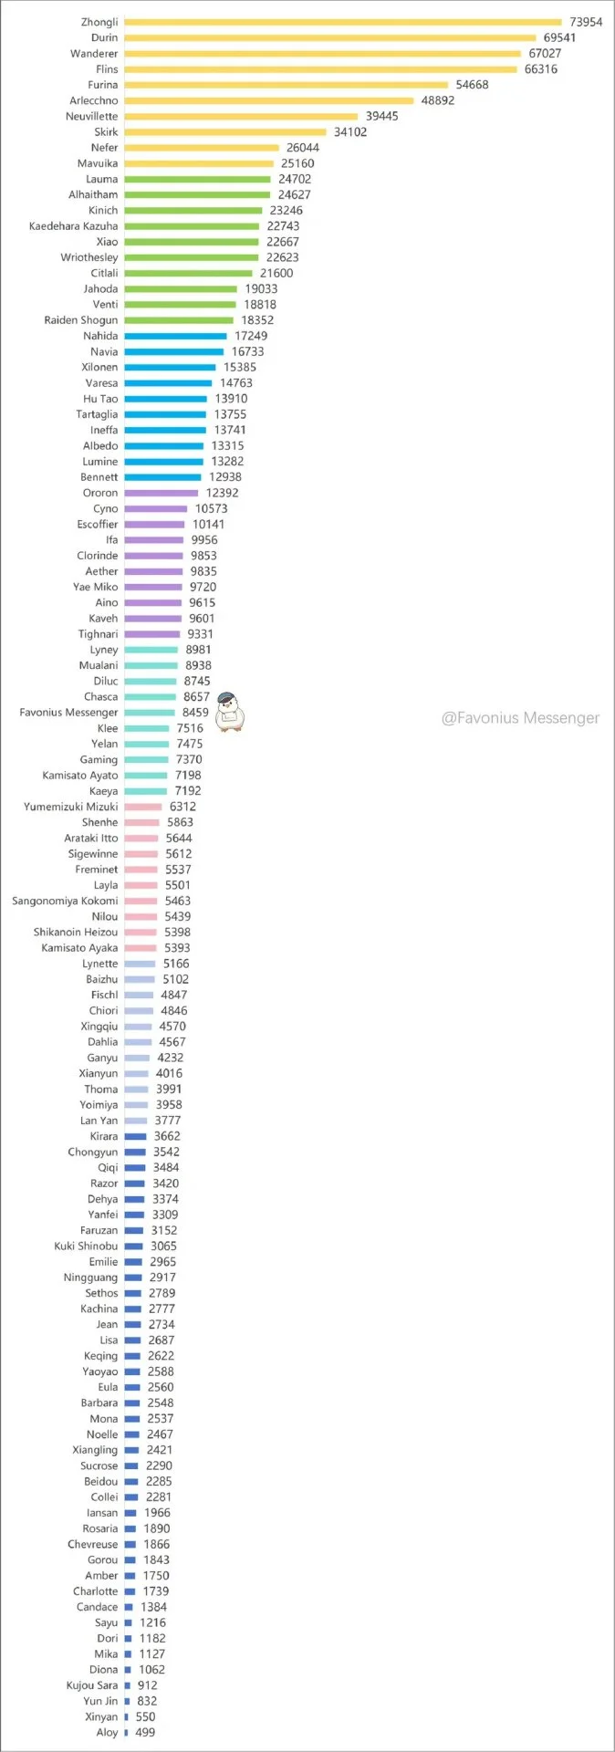Select the Favonius Messenger row label

[69, 713]
